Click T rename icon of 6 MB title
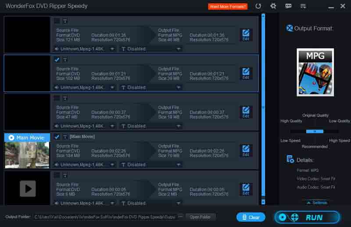 click(x=65, y=175)
